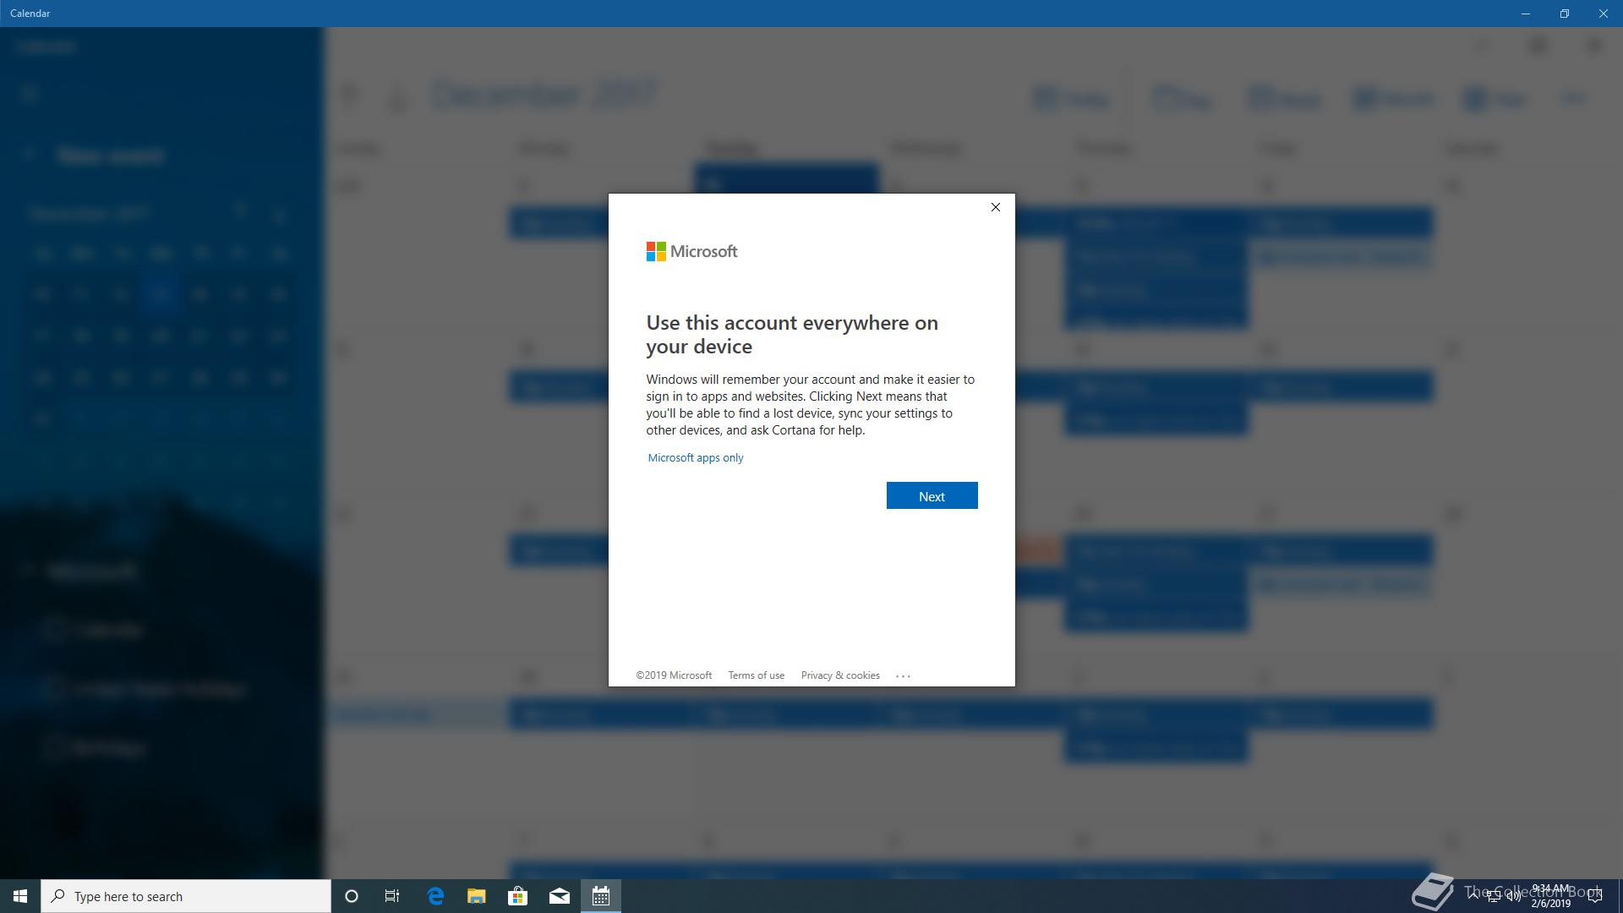1623x913 pixels.
Task: Click the Next button in the dialog
Action: 932,496
